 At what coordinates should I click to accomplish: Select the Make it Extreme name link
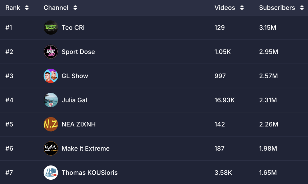(x=86, y=149)
